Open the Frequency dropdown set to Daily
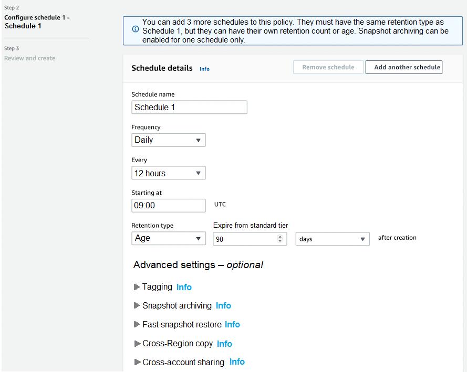The width and height of the screenshot is (467, 372). coord(168,140)
